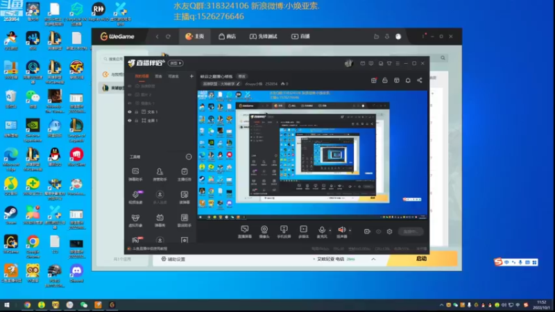Image resolution: width=555 pixels, height=312 pixels.
Task: Open 辅助设置 in WeGame bottom bar
Action: (x=173, y=259)
